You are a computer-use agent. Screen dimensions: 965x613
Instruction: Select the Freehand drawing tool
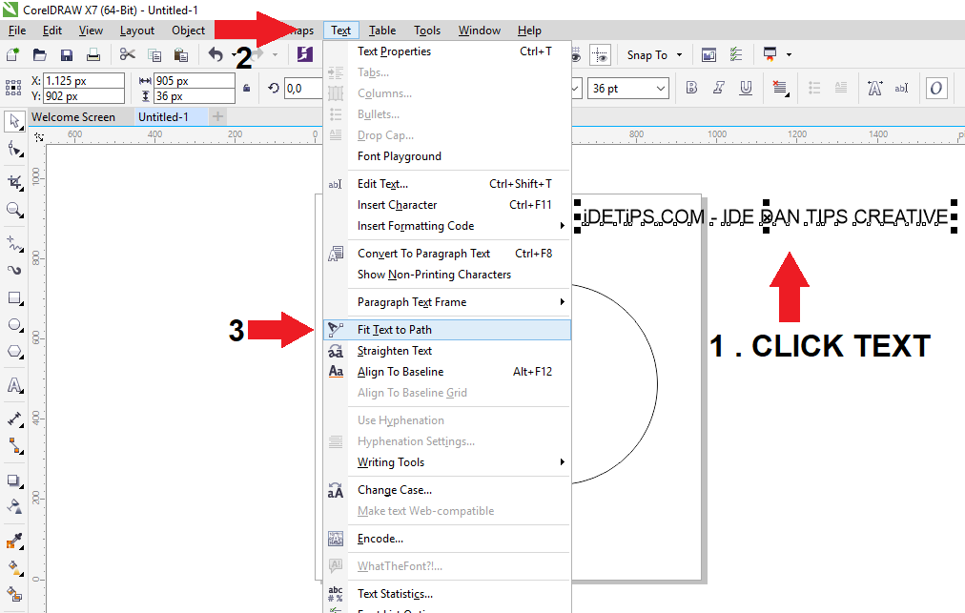[x=13, y=245]
